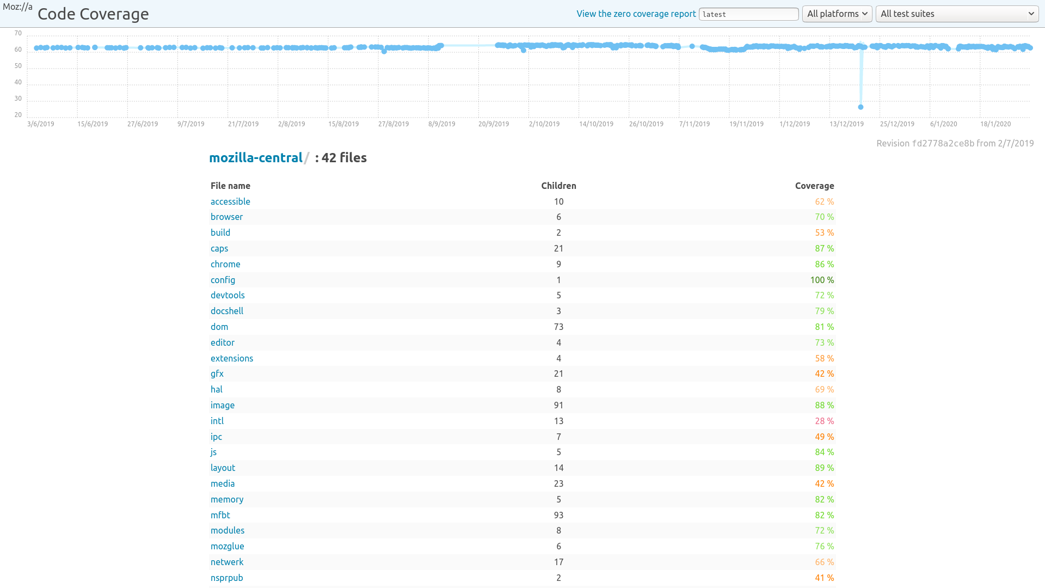
Task: Expand the dom folder 73 children
Action: [x=219, y=326]
